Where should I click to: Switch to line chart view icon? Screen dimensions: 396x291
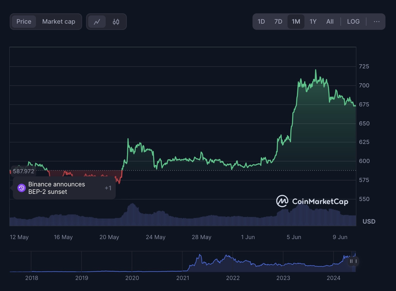[97, 22]
